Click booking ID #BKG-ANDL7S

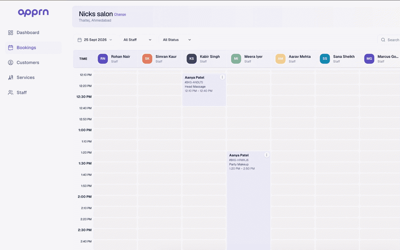pos(194,82)
